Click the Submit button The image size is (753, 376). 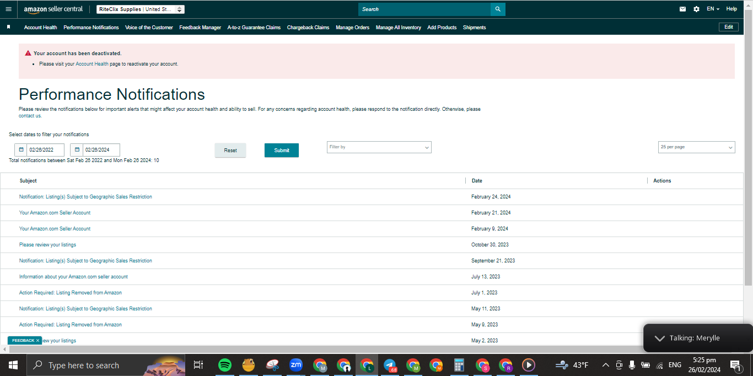(x=282, y=151)
